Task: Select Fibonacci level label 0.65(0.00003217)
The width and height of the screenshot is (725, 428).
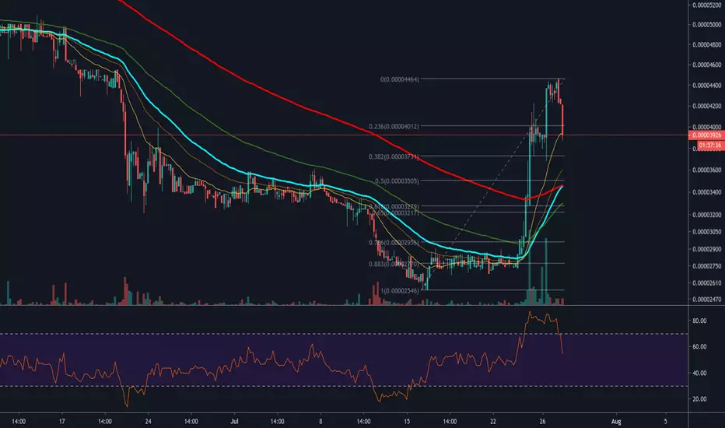Action: click(x=395, y=213)
